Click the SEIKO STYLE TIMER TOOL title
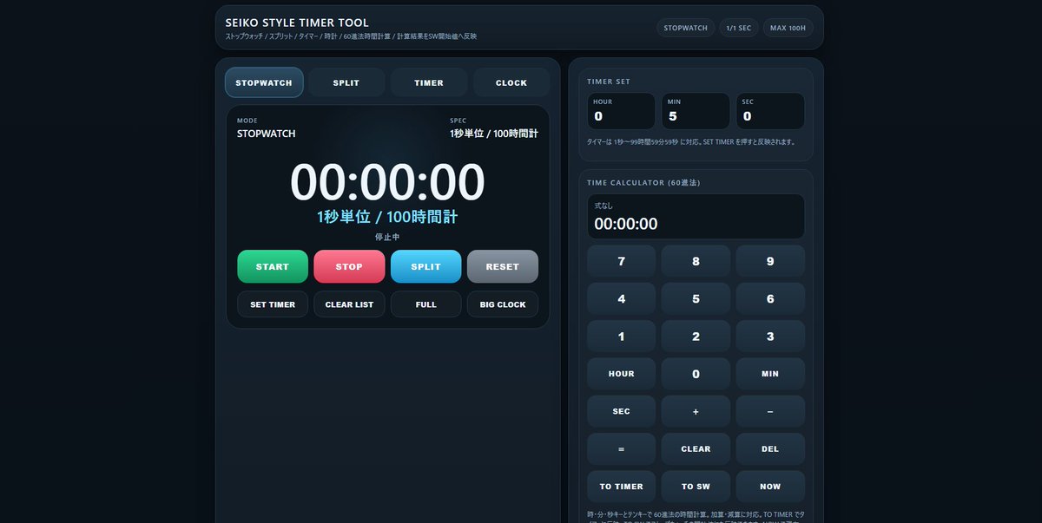The width and height of the screenshot is (1042, 523). coord(297,23)
